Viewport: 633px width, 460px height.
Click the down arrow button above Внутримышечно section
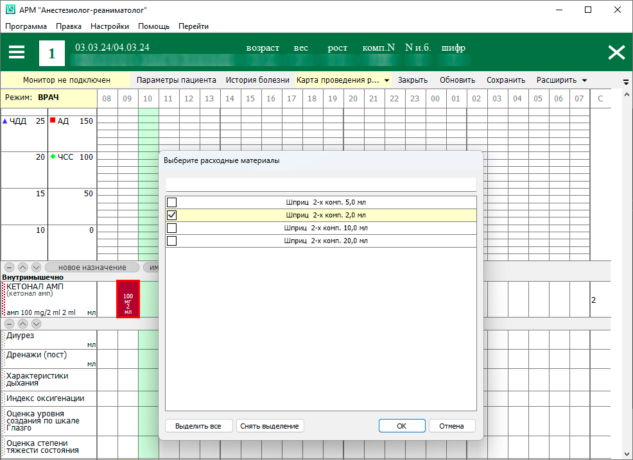tap(37, 267)
